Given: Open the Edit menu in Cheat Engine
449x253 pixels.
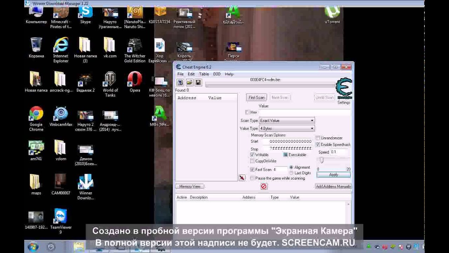Looking at the screenshot, I should point(191,74).
